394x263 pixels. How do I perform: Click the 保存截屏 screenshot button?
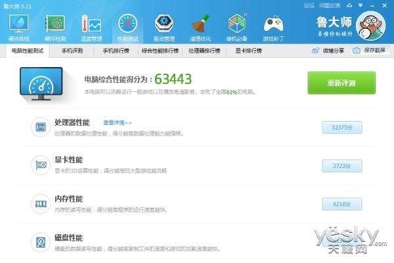click(x=370, y=51)
